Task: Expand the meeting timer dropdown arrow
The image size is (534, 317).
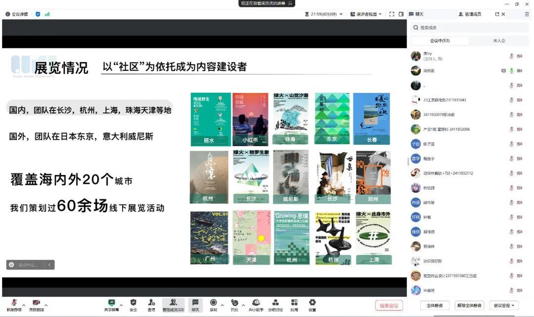Action: coord(341,14)
